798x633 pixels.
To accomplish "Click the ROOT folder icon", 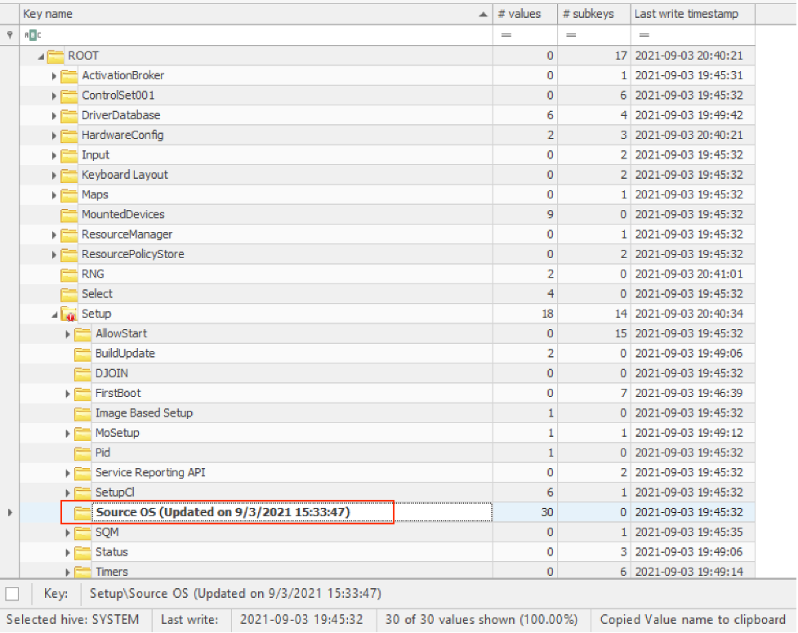I will [x=55, y=56].
